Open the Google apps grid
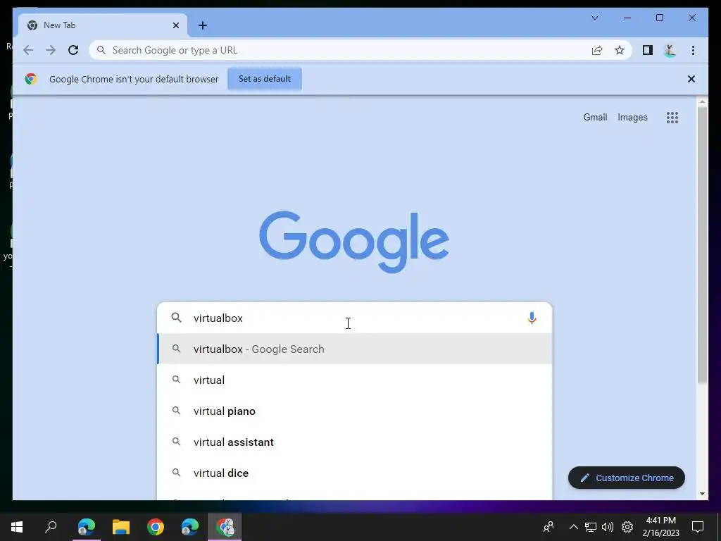The height and width of the screenshot is (541, 721). coord(672,118)
